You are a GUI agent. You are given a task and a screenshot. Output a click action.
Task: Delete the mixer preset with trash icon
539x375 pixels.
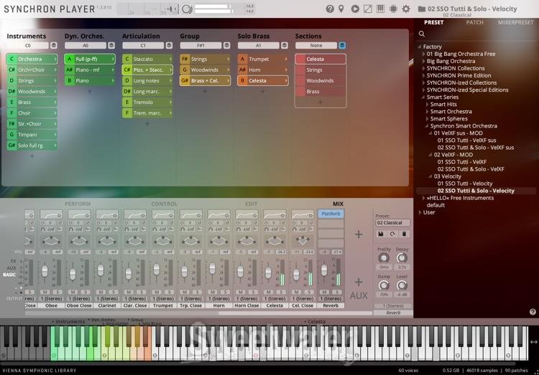(404, 234)
